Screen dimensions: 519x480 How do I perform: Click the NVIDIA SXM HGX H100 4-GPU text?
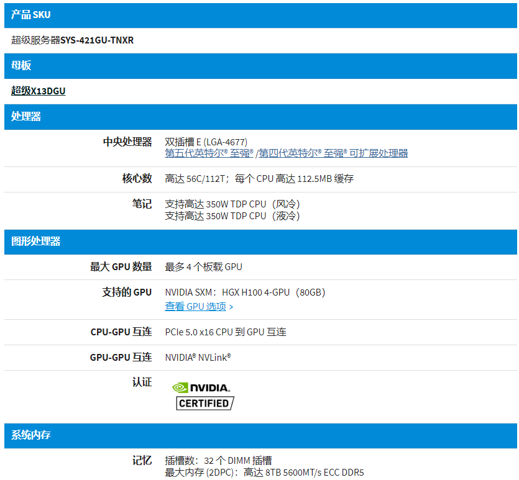246,292
